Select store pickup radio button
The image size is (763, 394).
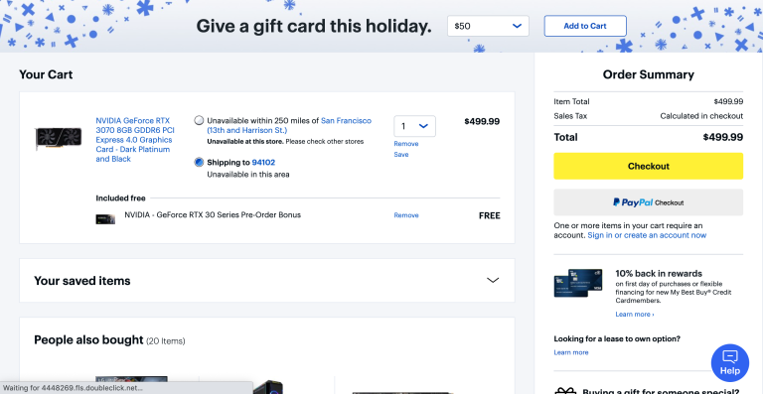tap(199, 120)
